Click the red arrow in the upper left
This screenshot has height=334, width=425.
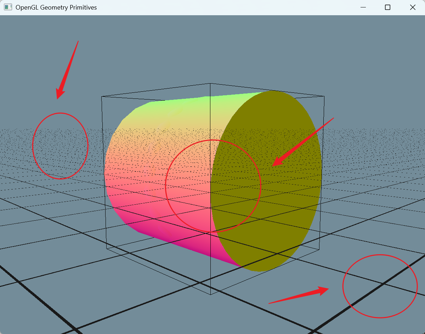(67, 71)
